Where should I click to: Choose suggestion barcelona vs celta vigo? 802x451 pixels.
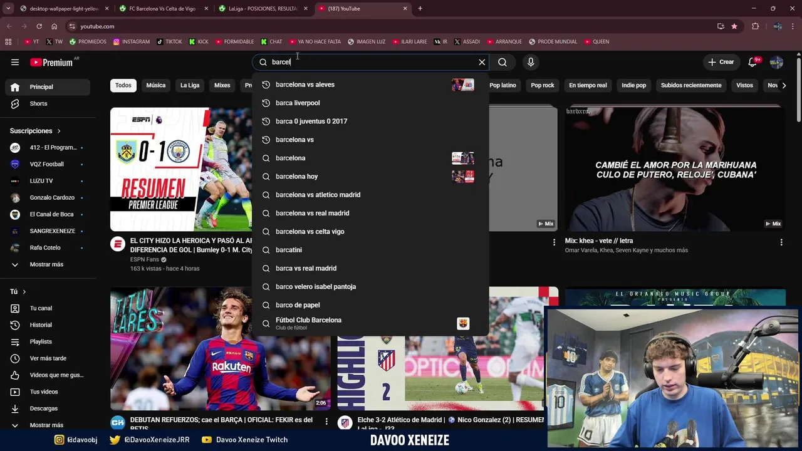coord(370,232)
